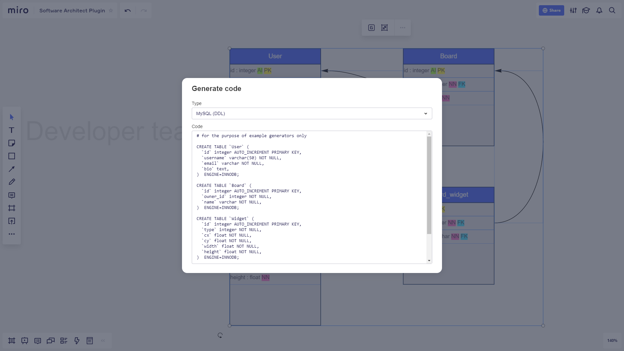Click the Share button
The width and height of the screenshot is (624, 351).
(551, 10)
